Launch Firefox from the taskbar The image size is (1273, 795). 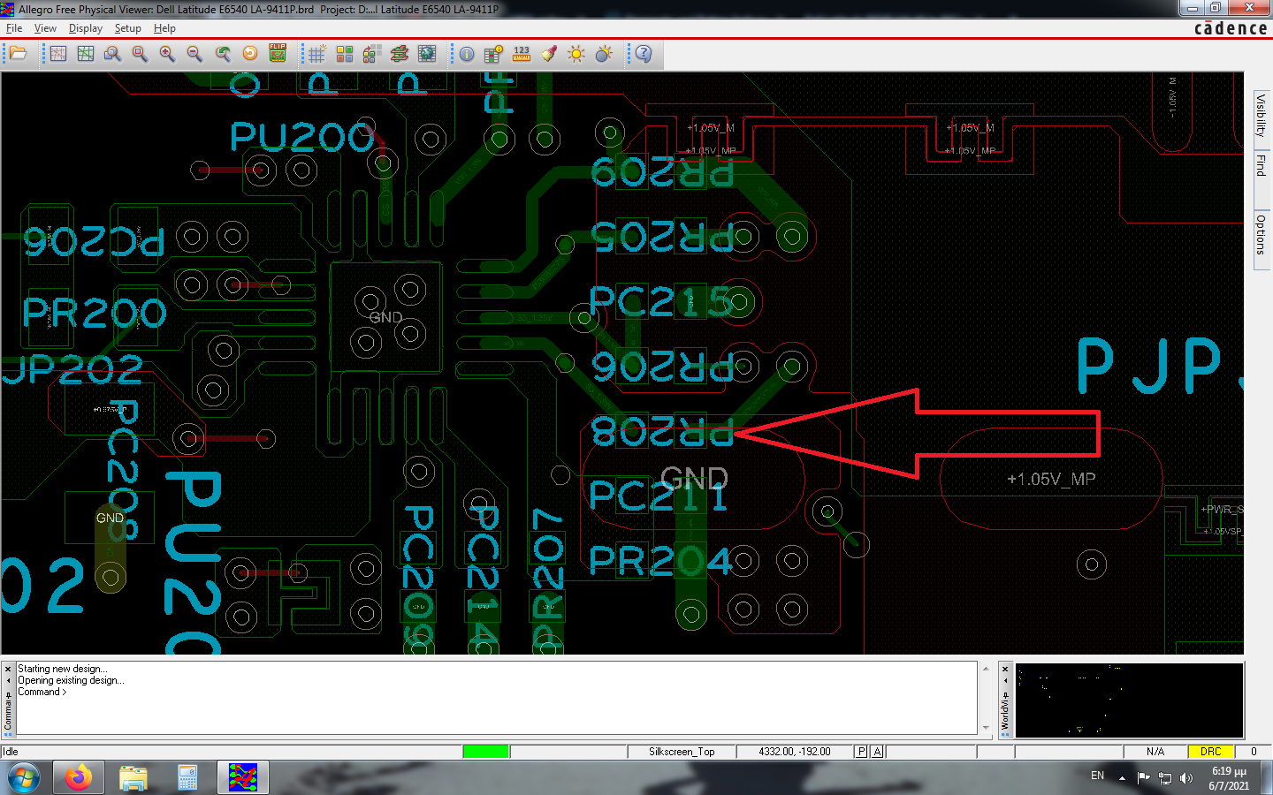pos(79,778)
